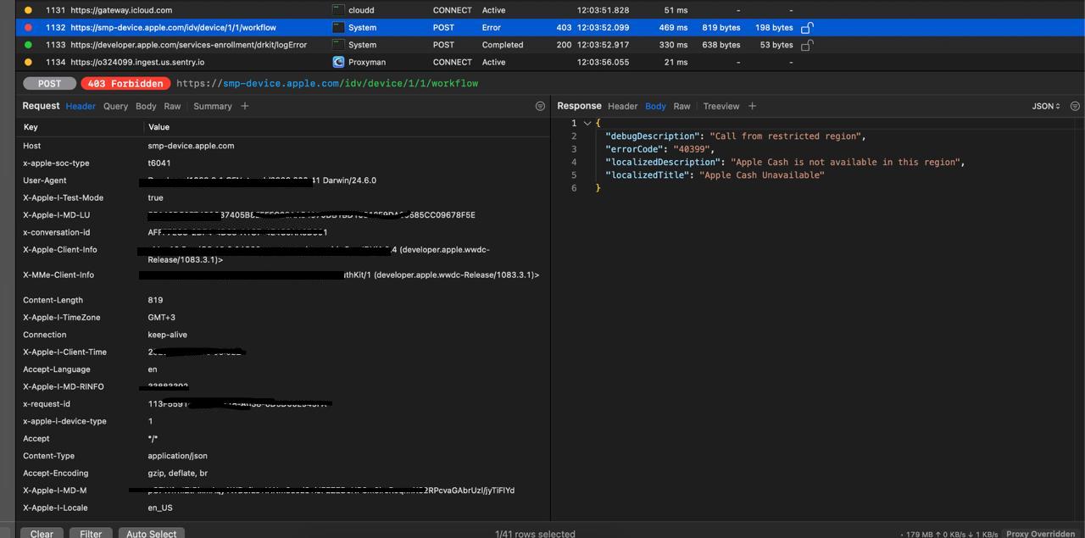Click the Filter button

pyautogui.click(x=91, y=534)
